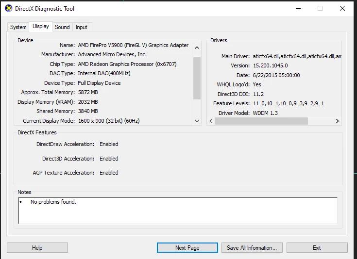Image resolution: width=357 pixels, height=259 pixels.
Task: Click Drivers panel scroll left arrow
Action: (x=211, y=121)
